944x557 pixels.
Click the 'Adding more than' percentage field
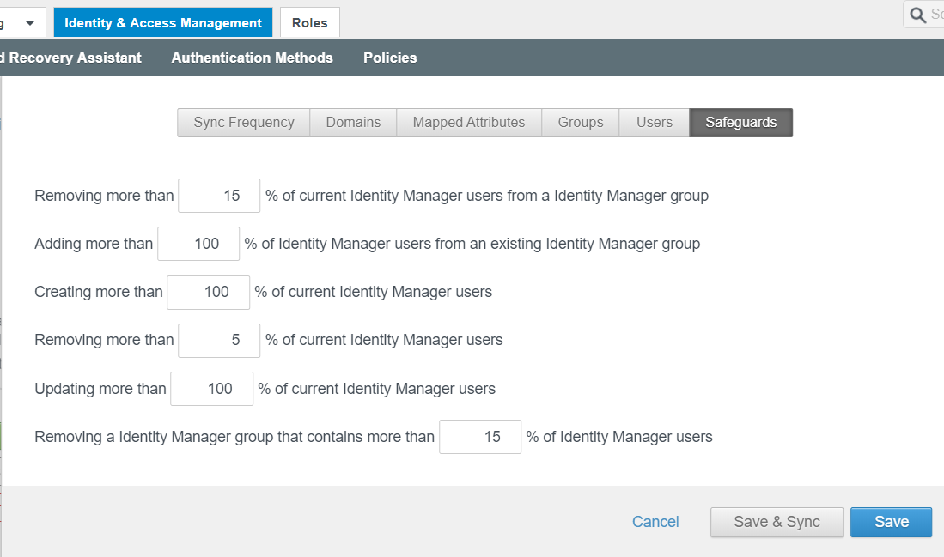(x=198, y=244)
